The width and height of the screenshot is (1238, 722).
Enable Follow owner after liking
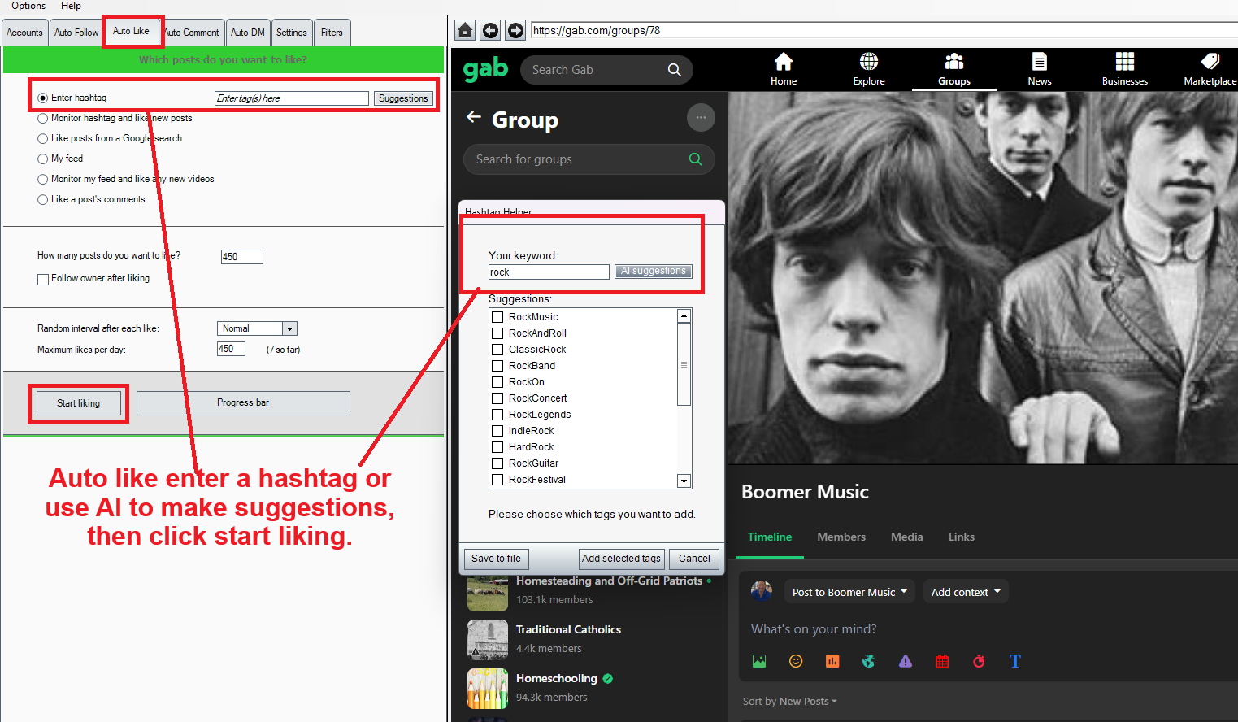pos(43,279)
